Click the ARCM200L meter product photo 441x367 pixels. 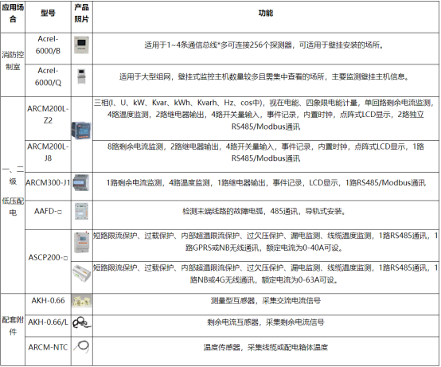click(x=81, y=131)
